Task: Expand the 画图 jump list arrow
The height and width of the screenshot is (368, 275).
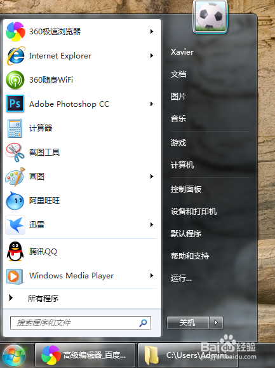Action: click(x=152, y=177)
